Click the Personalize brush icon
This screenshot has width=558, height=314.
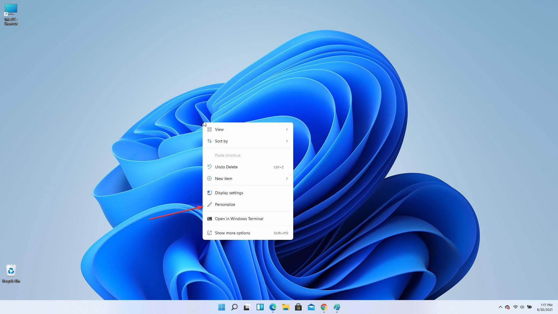[x=209, y=204]
